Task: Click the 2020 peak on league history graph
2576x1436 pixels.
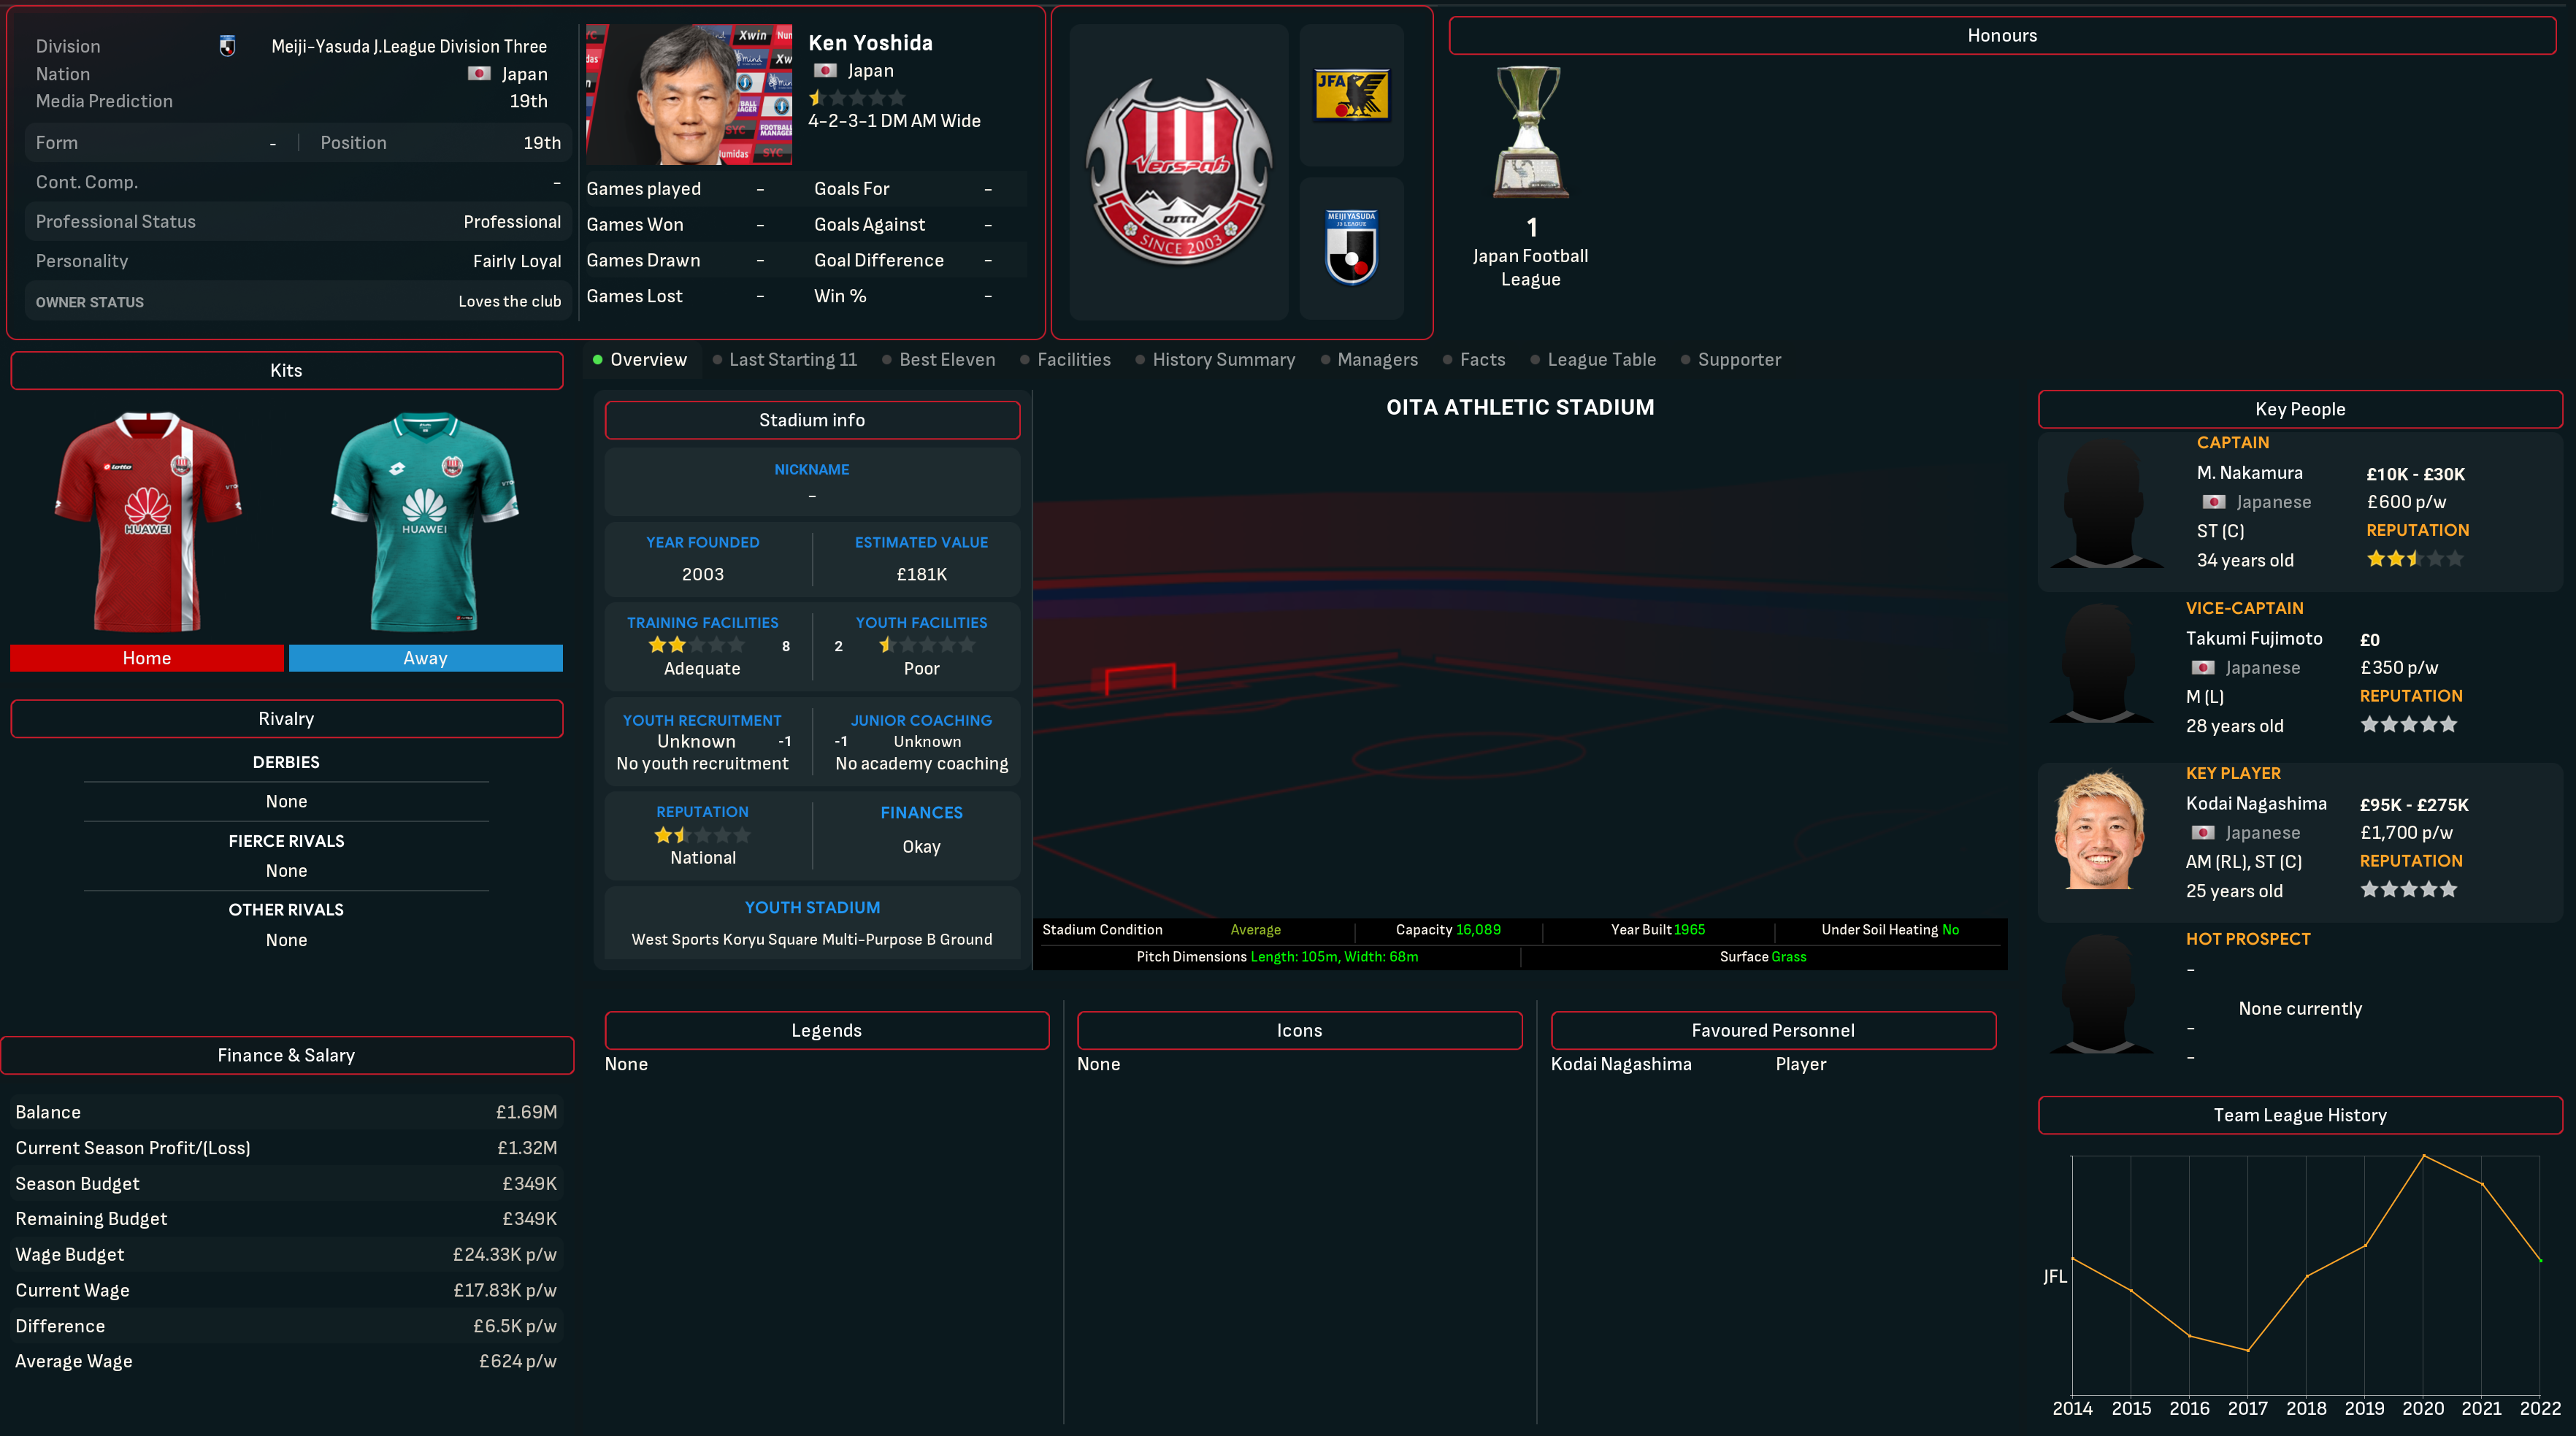Action: 2423,1156
